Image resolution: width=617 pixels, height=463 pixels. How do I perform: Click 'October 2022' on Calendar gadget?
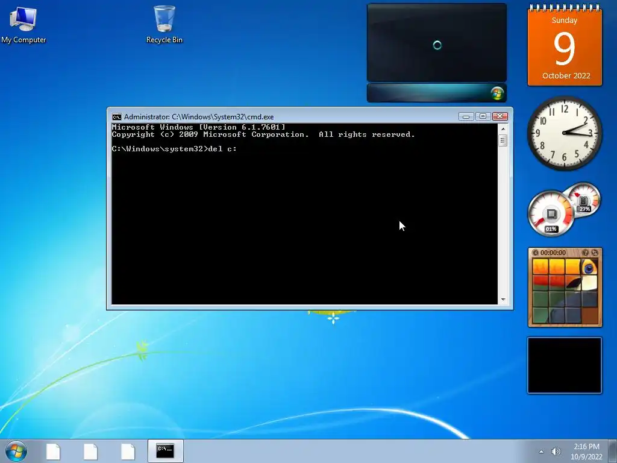tap(566, 75)
